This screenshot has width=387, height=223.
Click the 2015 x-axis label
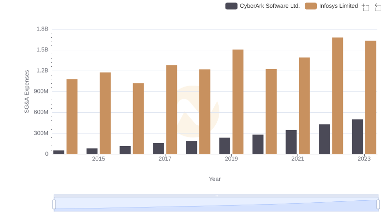click(x=99, y=159)
